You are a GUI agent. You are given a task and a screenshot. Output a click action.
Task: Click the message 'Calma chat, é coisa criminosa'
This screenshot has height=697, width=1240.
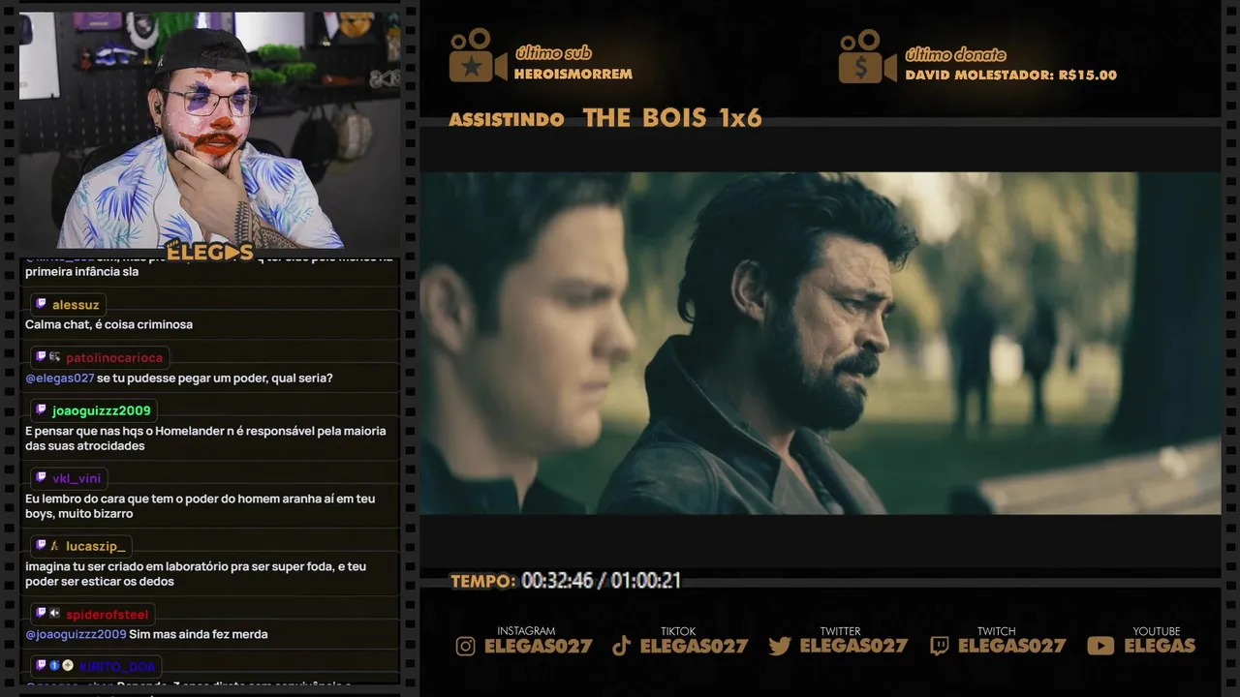click(108, 325)
